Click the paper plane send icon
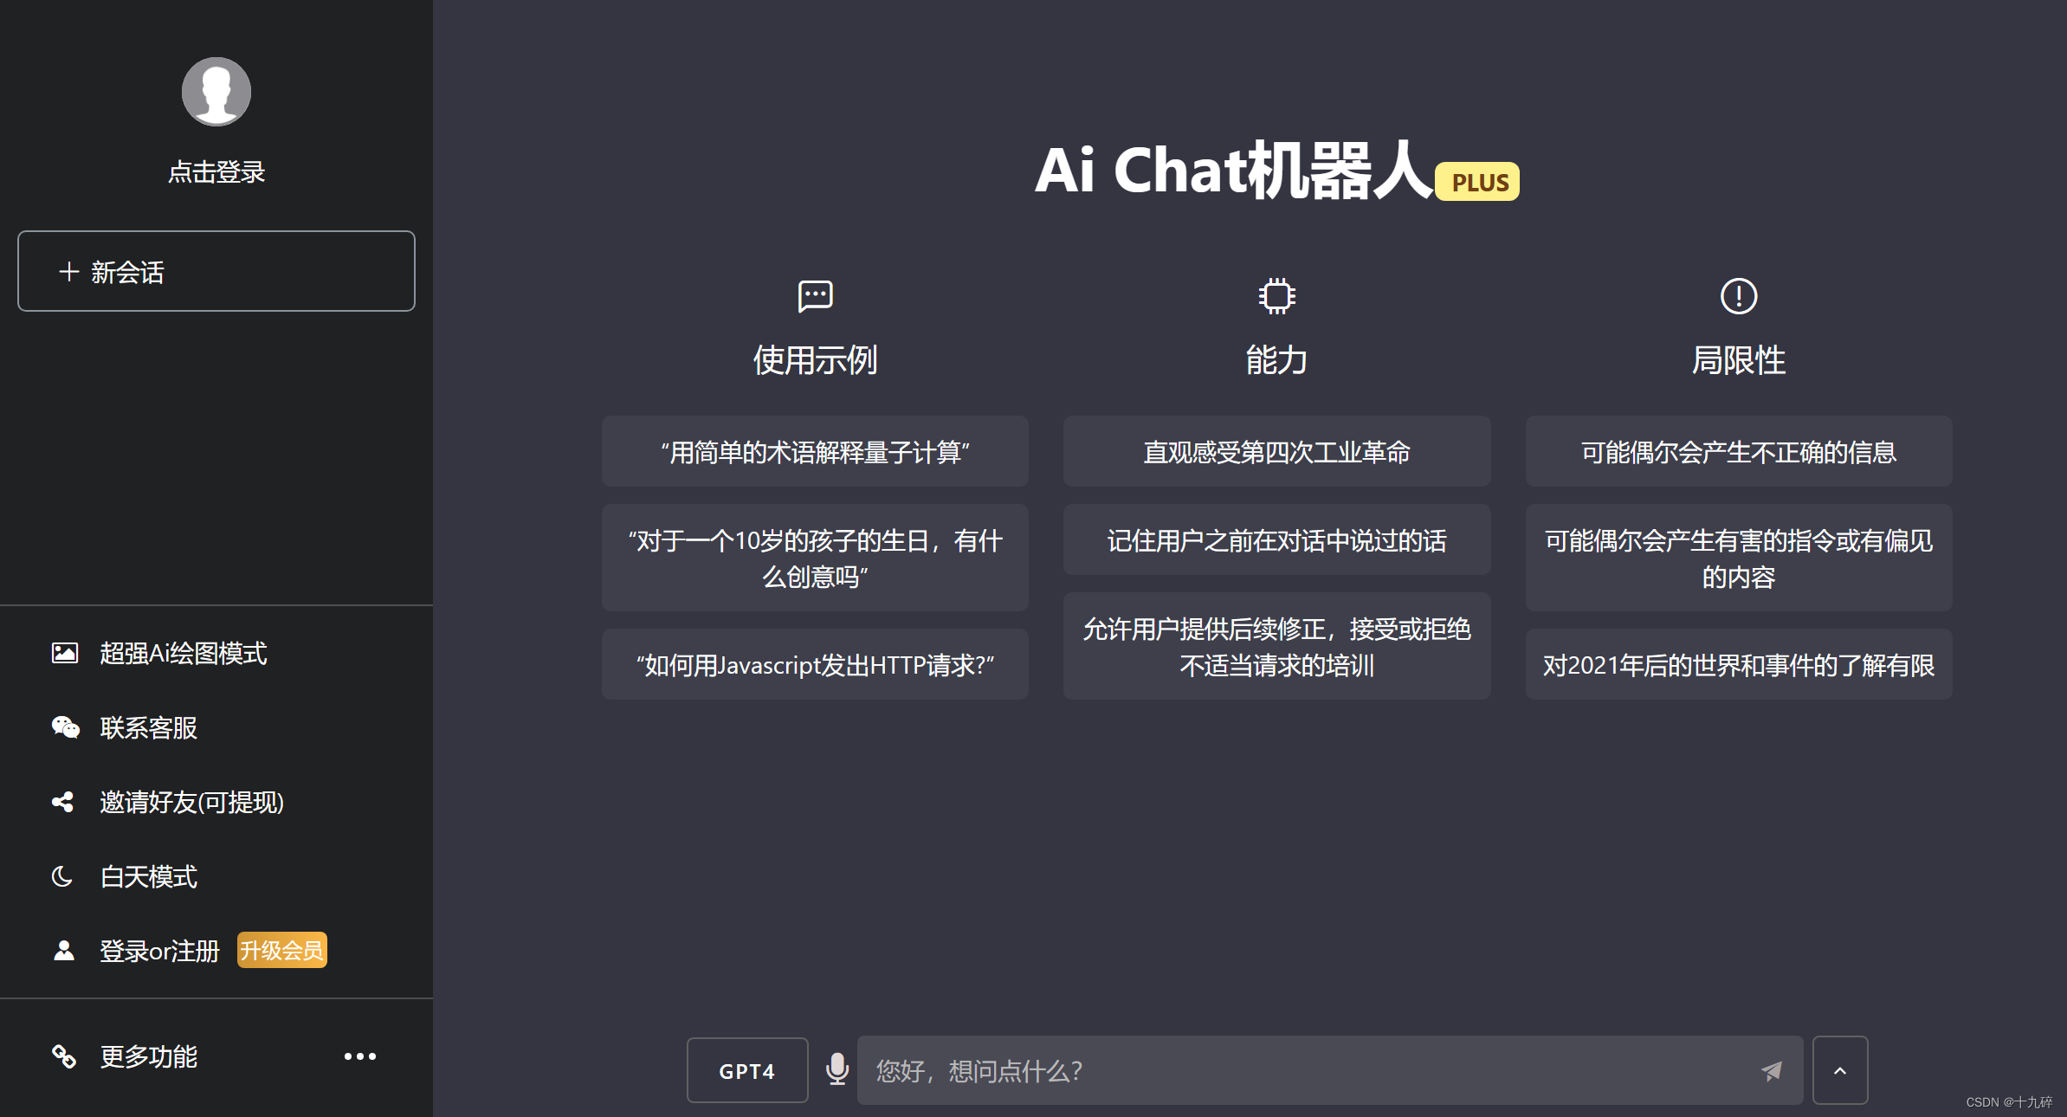The height and width of the screenshot is (1117, 2067). click(1771, 1071)
